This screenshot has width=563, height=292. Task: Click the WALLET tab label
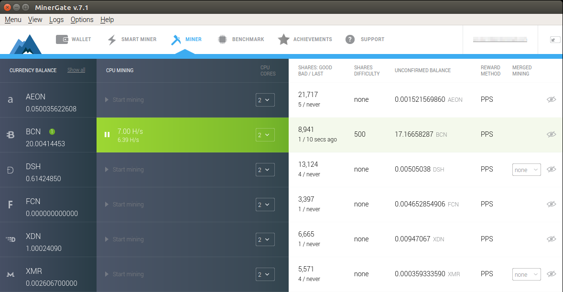pos(81,40)
